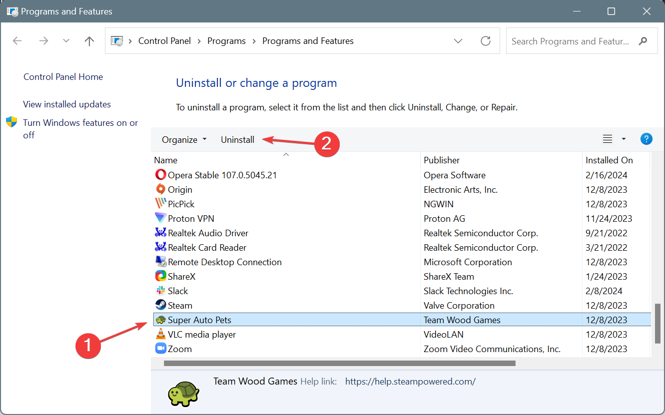The image size is (665, 415).
Task: Open the address bar history dropdown
Action: tap(458, 41)
